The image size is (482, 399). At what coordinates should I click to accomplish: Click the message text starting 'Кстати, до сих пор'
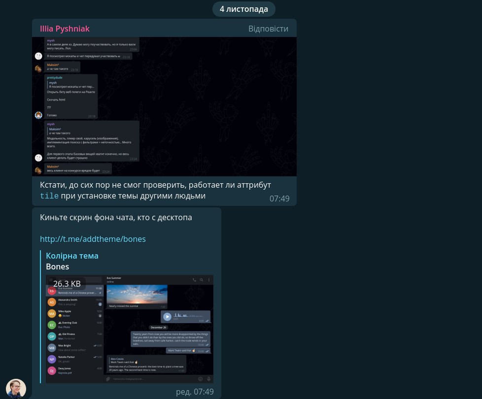pyautogui.click(x=155, y=191)
